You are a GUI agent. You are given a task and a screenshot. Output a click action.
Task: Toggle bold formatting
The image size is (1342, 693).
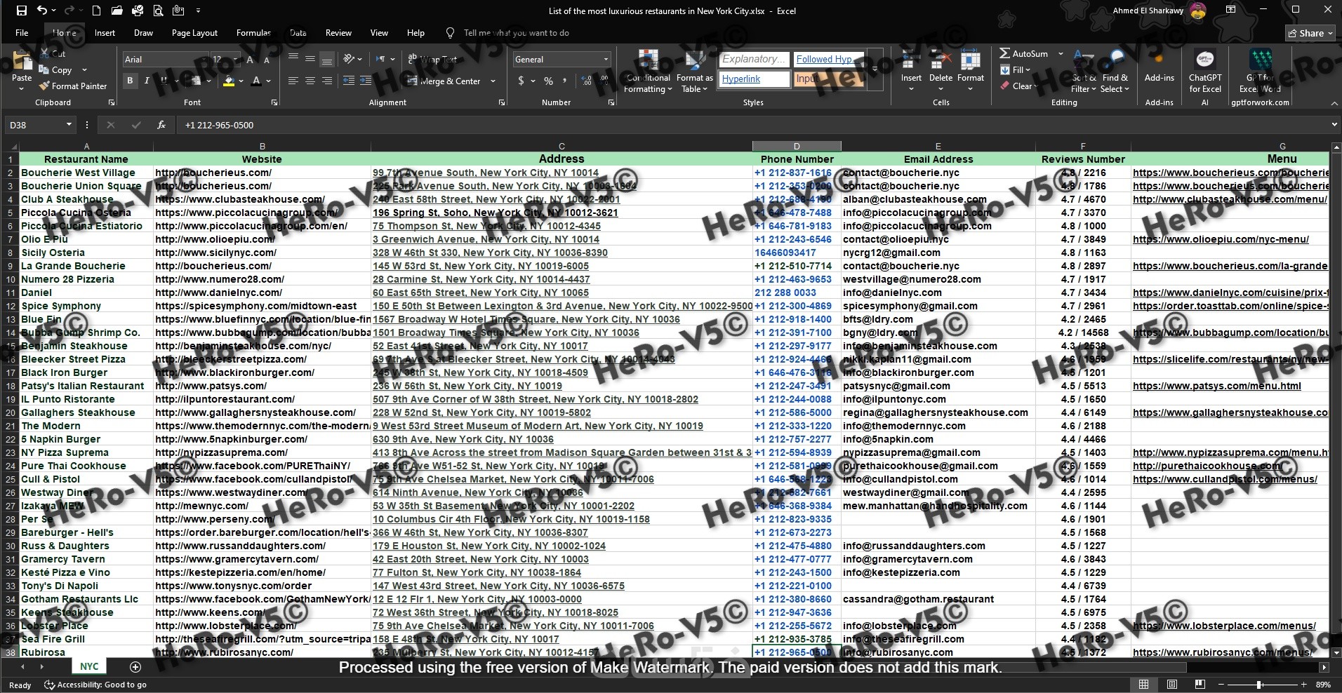coord(130,81)
